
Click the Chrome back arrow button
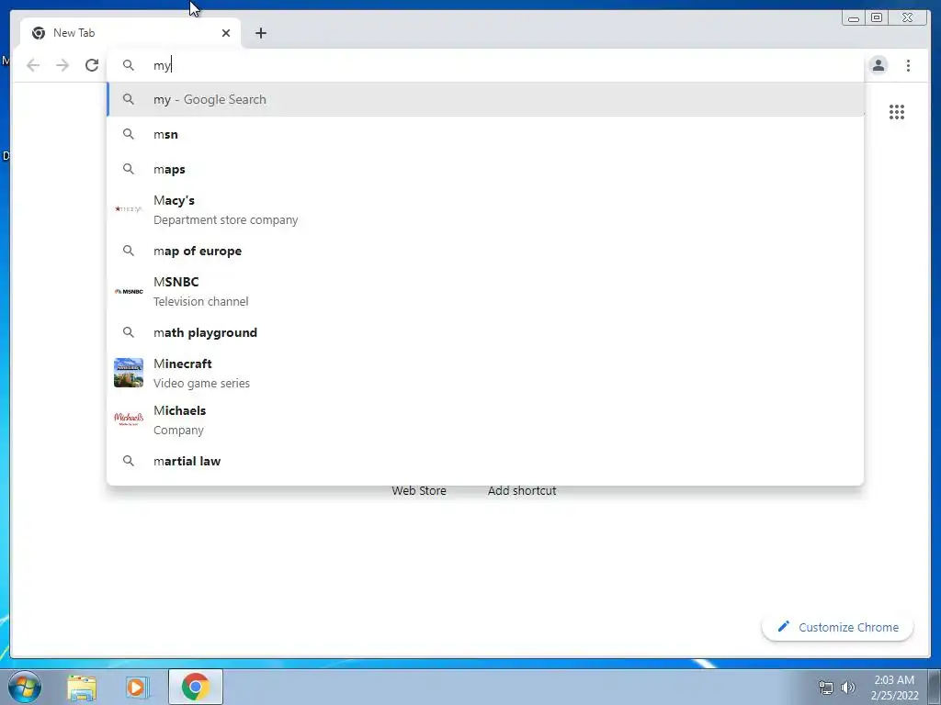(x=33, y=65)
